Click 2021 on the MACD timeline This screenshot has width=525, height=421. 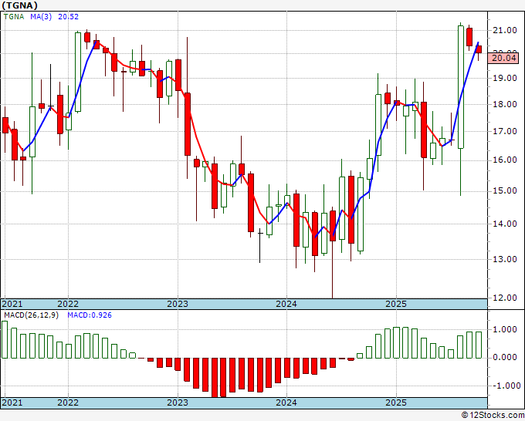point(12,402)
